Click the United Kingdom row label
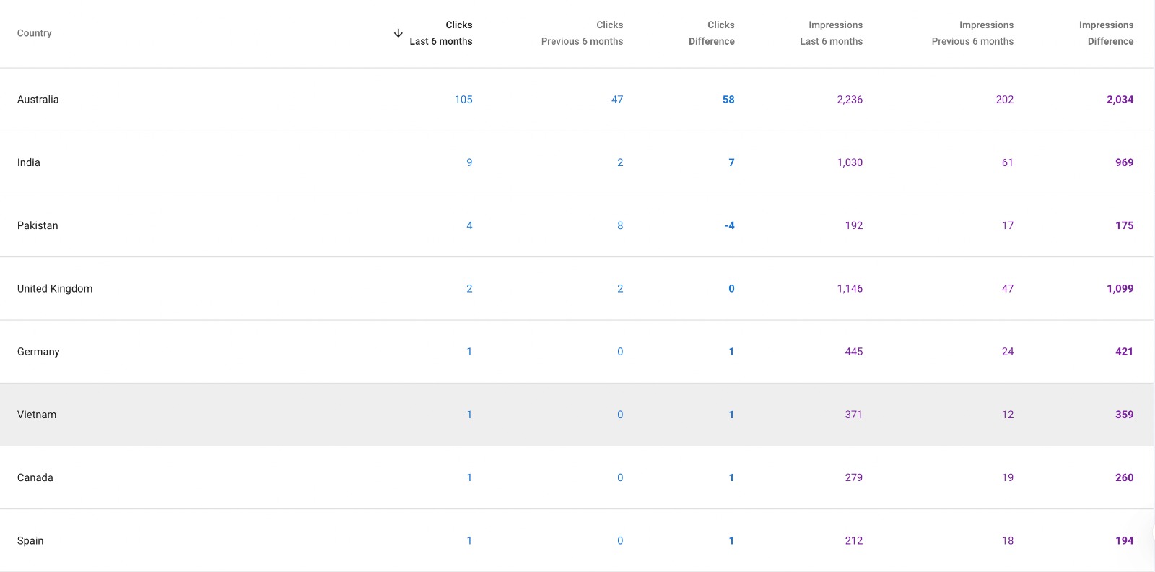The height and width of the screenshot is (572, 1155). point(55,288)
